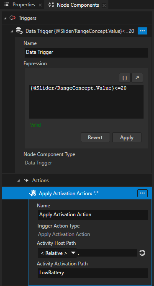Click the green Valid status text
The height and width of the screenshot is (286, 154).
[36, 125]
